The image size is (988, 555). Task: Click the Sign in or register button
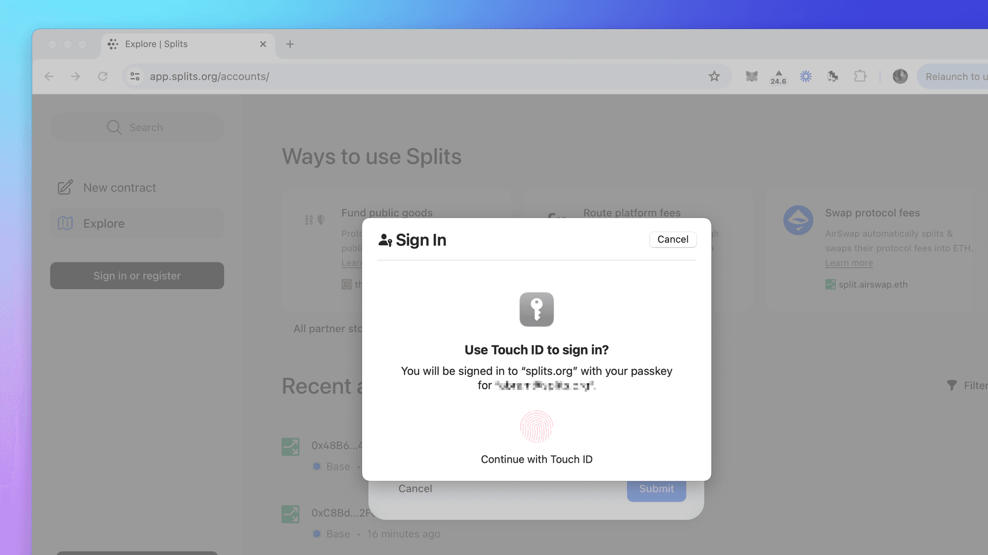click(x=137, y=276)
